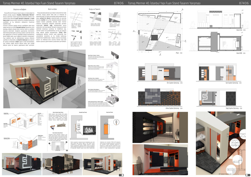This screenshot has width=251, height=177.
Task: Click the 'Dil Sistem Kesiti 1/20' label
Action: click(225, 174)
